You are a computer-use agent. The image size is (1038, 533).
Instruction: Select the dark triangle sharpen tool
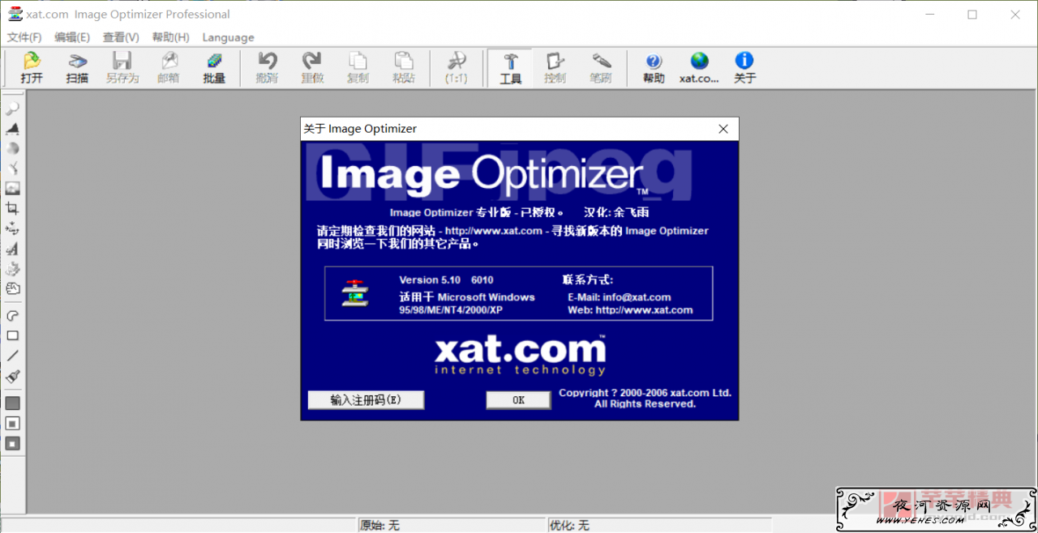click(13, 129)
